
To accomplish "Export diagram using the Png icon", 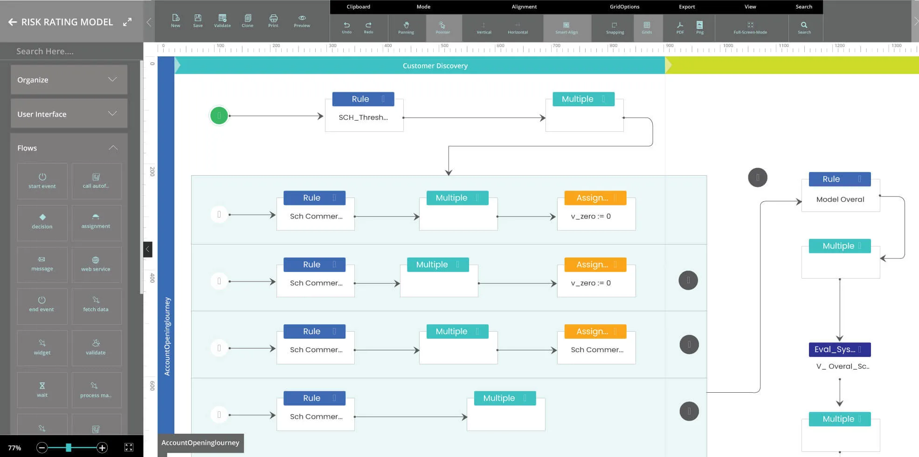I will point(699,27).
